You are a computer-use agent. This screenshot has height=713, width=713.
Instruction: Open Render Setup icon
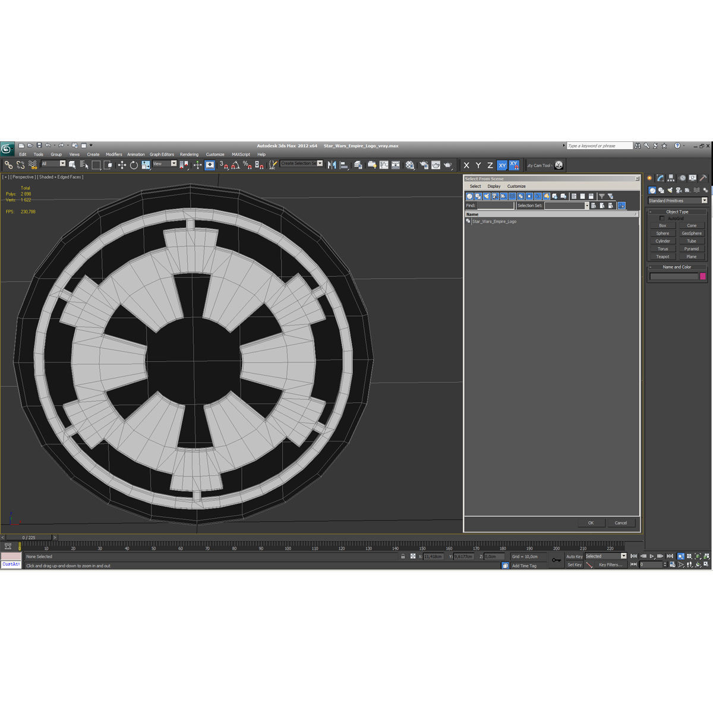click(x=424, y=165)
